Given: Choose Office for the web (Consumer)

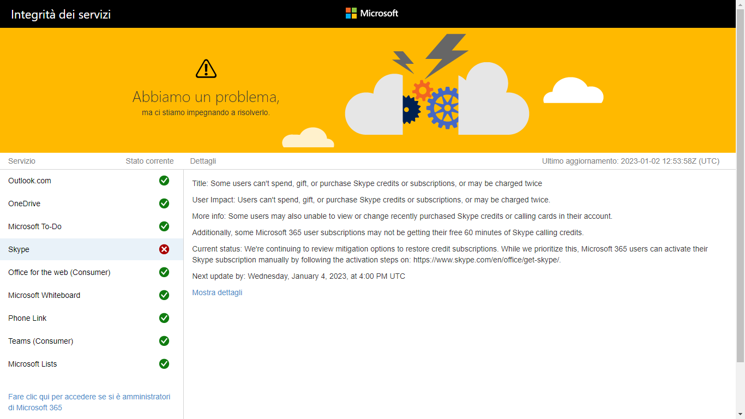Looking at the screenshot, I should tap(92, 272).
